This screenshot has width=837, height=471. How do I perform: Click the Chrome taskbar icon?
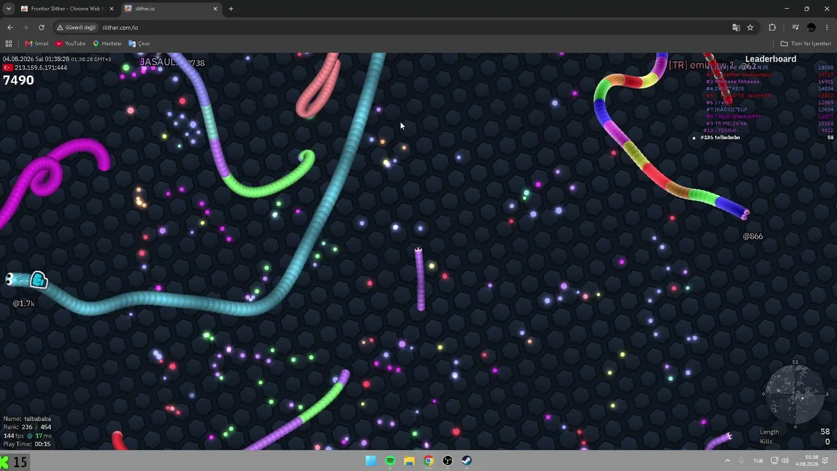(428, 461)
